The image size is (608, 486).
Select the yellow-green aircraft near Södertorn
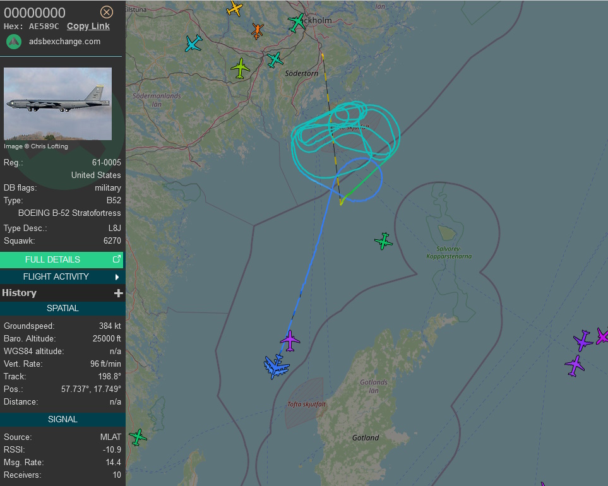(x=241, y=68)
